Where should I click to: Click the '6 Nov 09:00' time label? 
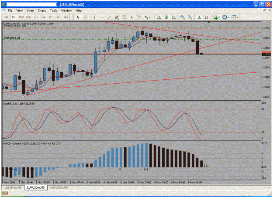click(x=144, y=183)
